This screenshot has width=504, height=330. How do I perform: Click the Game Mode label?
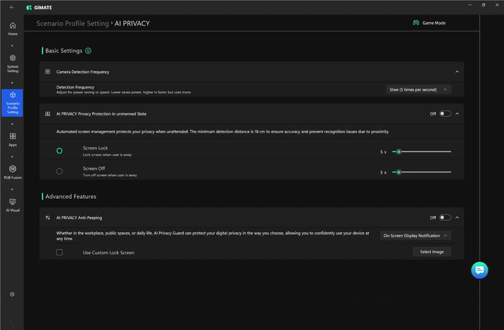pyautogui.click(x=434, y=23)
